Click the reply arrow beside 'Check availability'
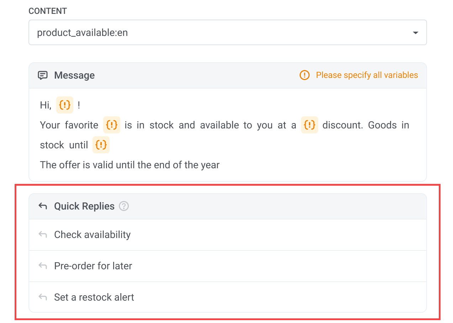The image size is (453, 323). pos(43,235)
